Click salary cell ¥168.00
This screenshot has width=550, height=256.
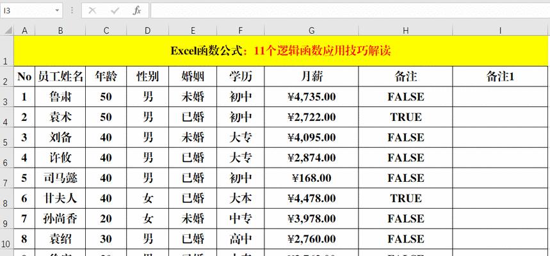[311, 178]
